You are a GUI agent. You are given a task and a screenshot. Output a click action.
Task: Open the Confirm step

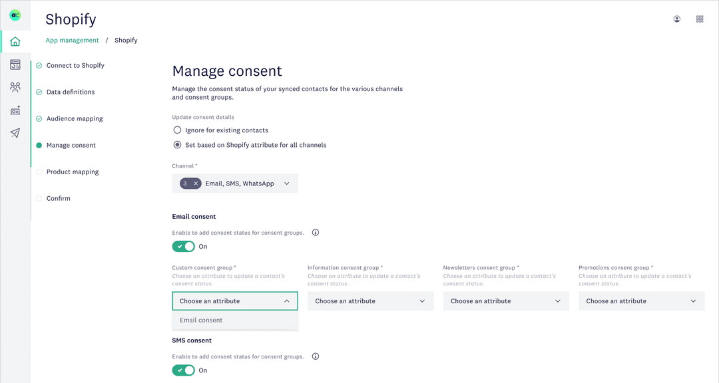pos(56,198)
